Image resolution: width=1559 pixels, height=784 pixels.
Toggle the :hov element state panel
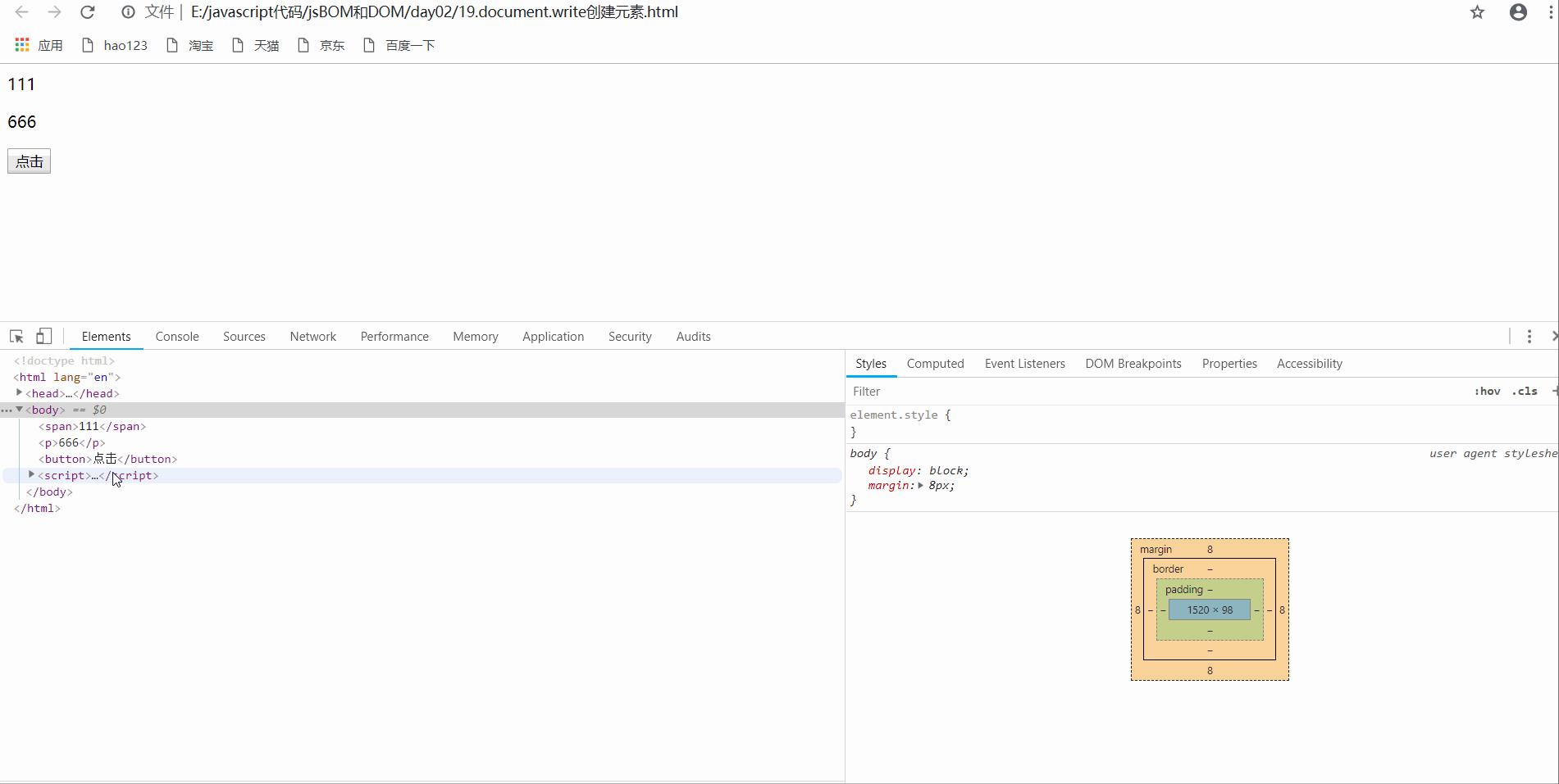(x=1488, y=392)
